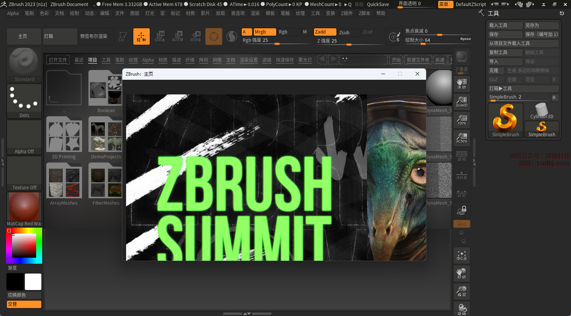Enable the M material channel button
The width and height of the screenshot is (571, 316).
[x=305, y=32]
